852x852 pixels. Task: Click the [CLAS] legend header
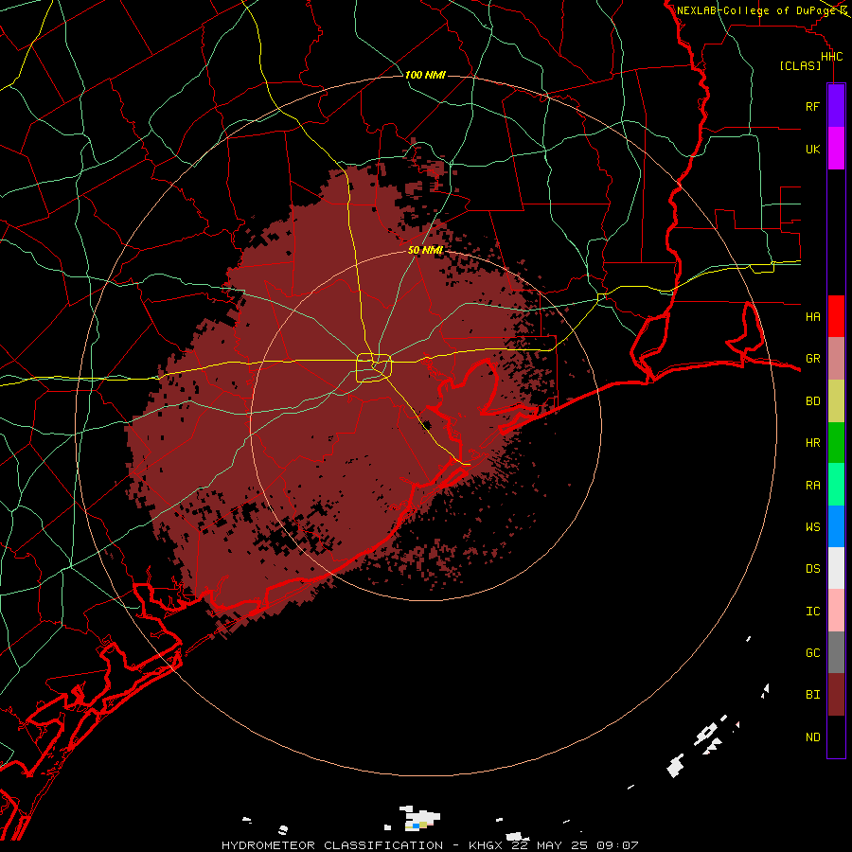pyautogui.click(x=800, y=65)
